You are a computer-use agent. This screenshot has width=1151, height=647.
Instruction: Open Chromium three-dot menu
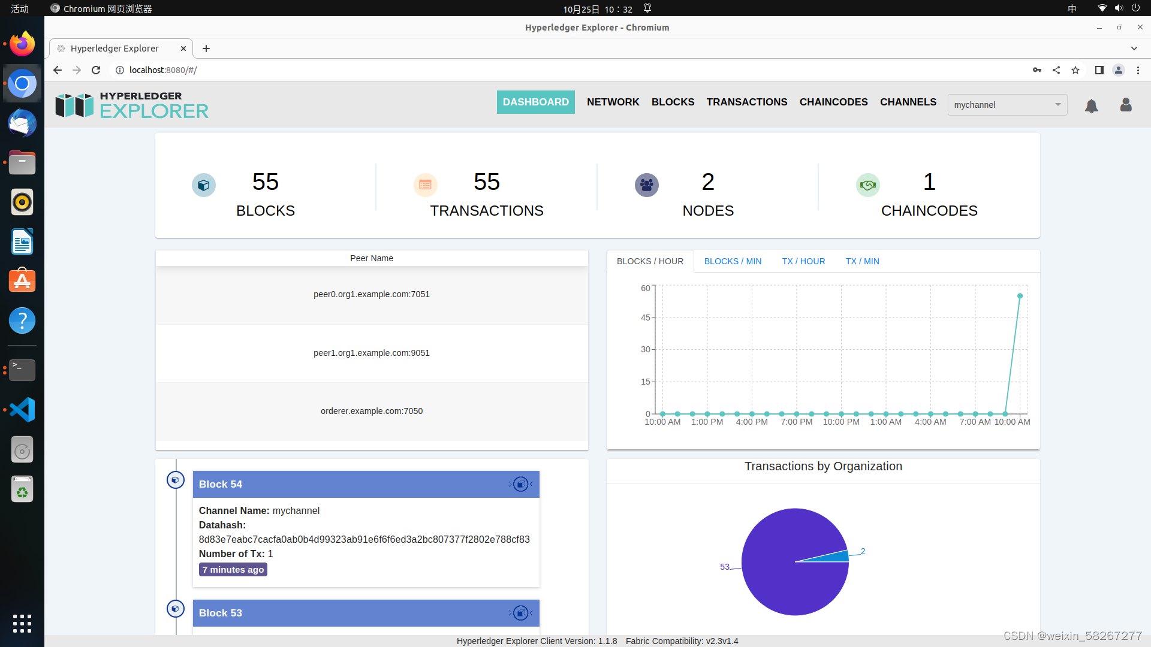click(x=1138, y=70)
